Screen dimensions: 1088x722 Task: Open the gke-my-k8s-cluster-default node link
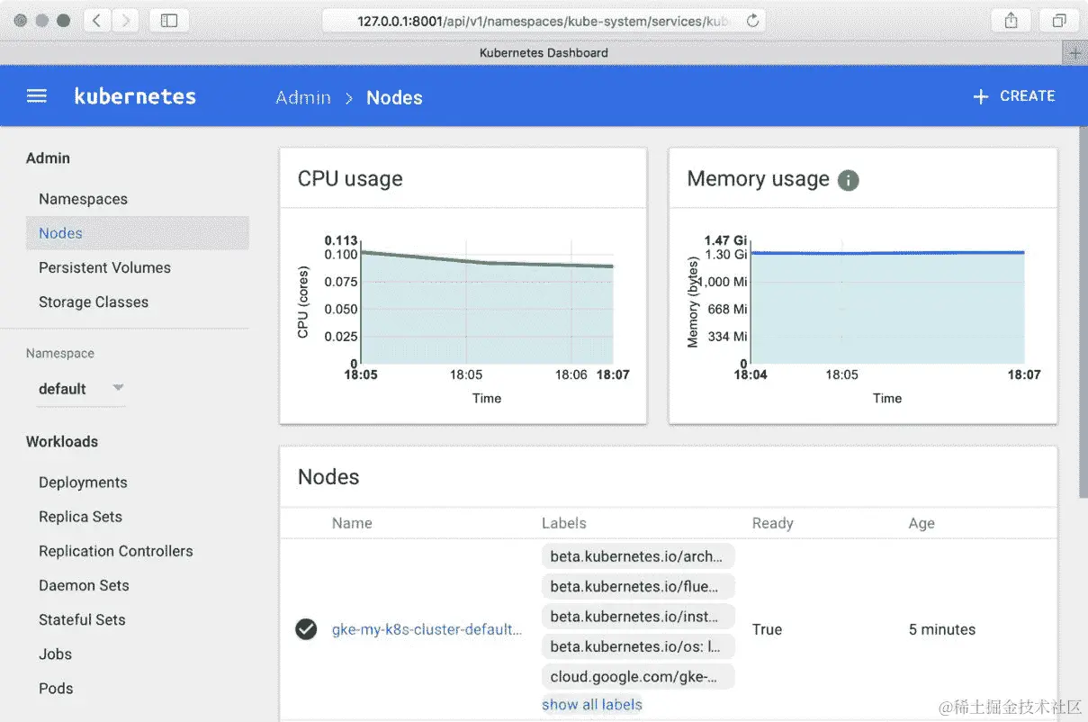(x=427, y=629)
